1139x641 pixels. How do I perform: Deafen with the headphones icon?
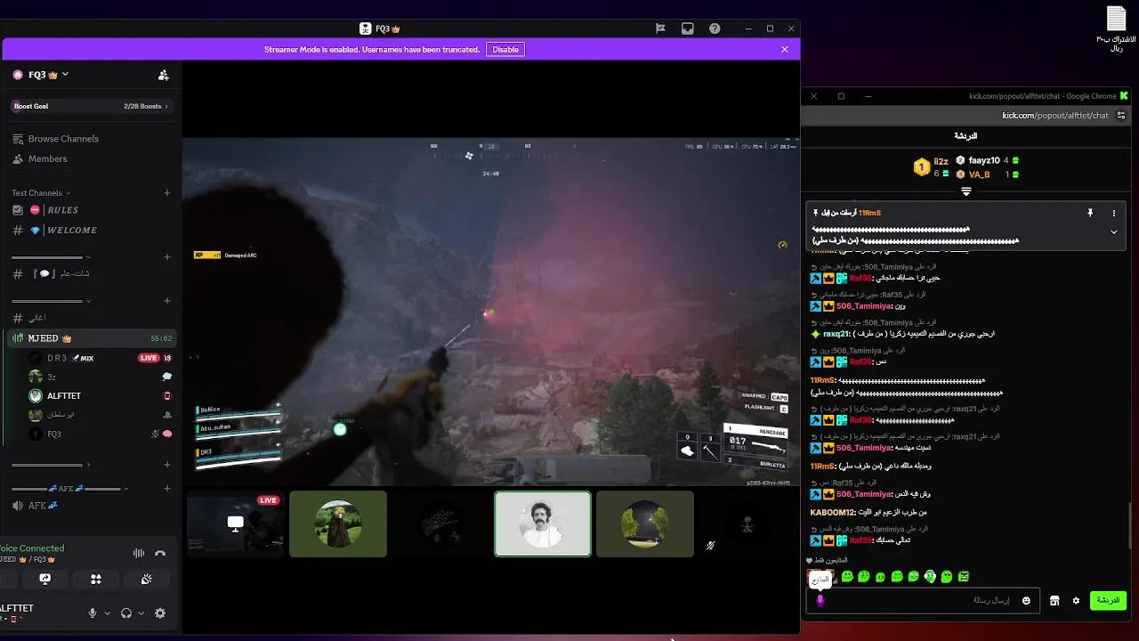[x=126, y=613]
